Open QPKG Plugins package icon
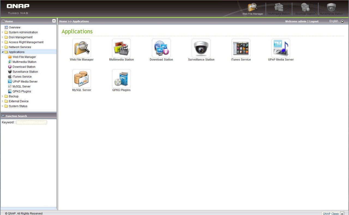This screenshot has height=215, width=349. pos(121,79)
